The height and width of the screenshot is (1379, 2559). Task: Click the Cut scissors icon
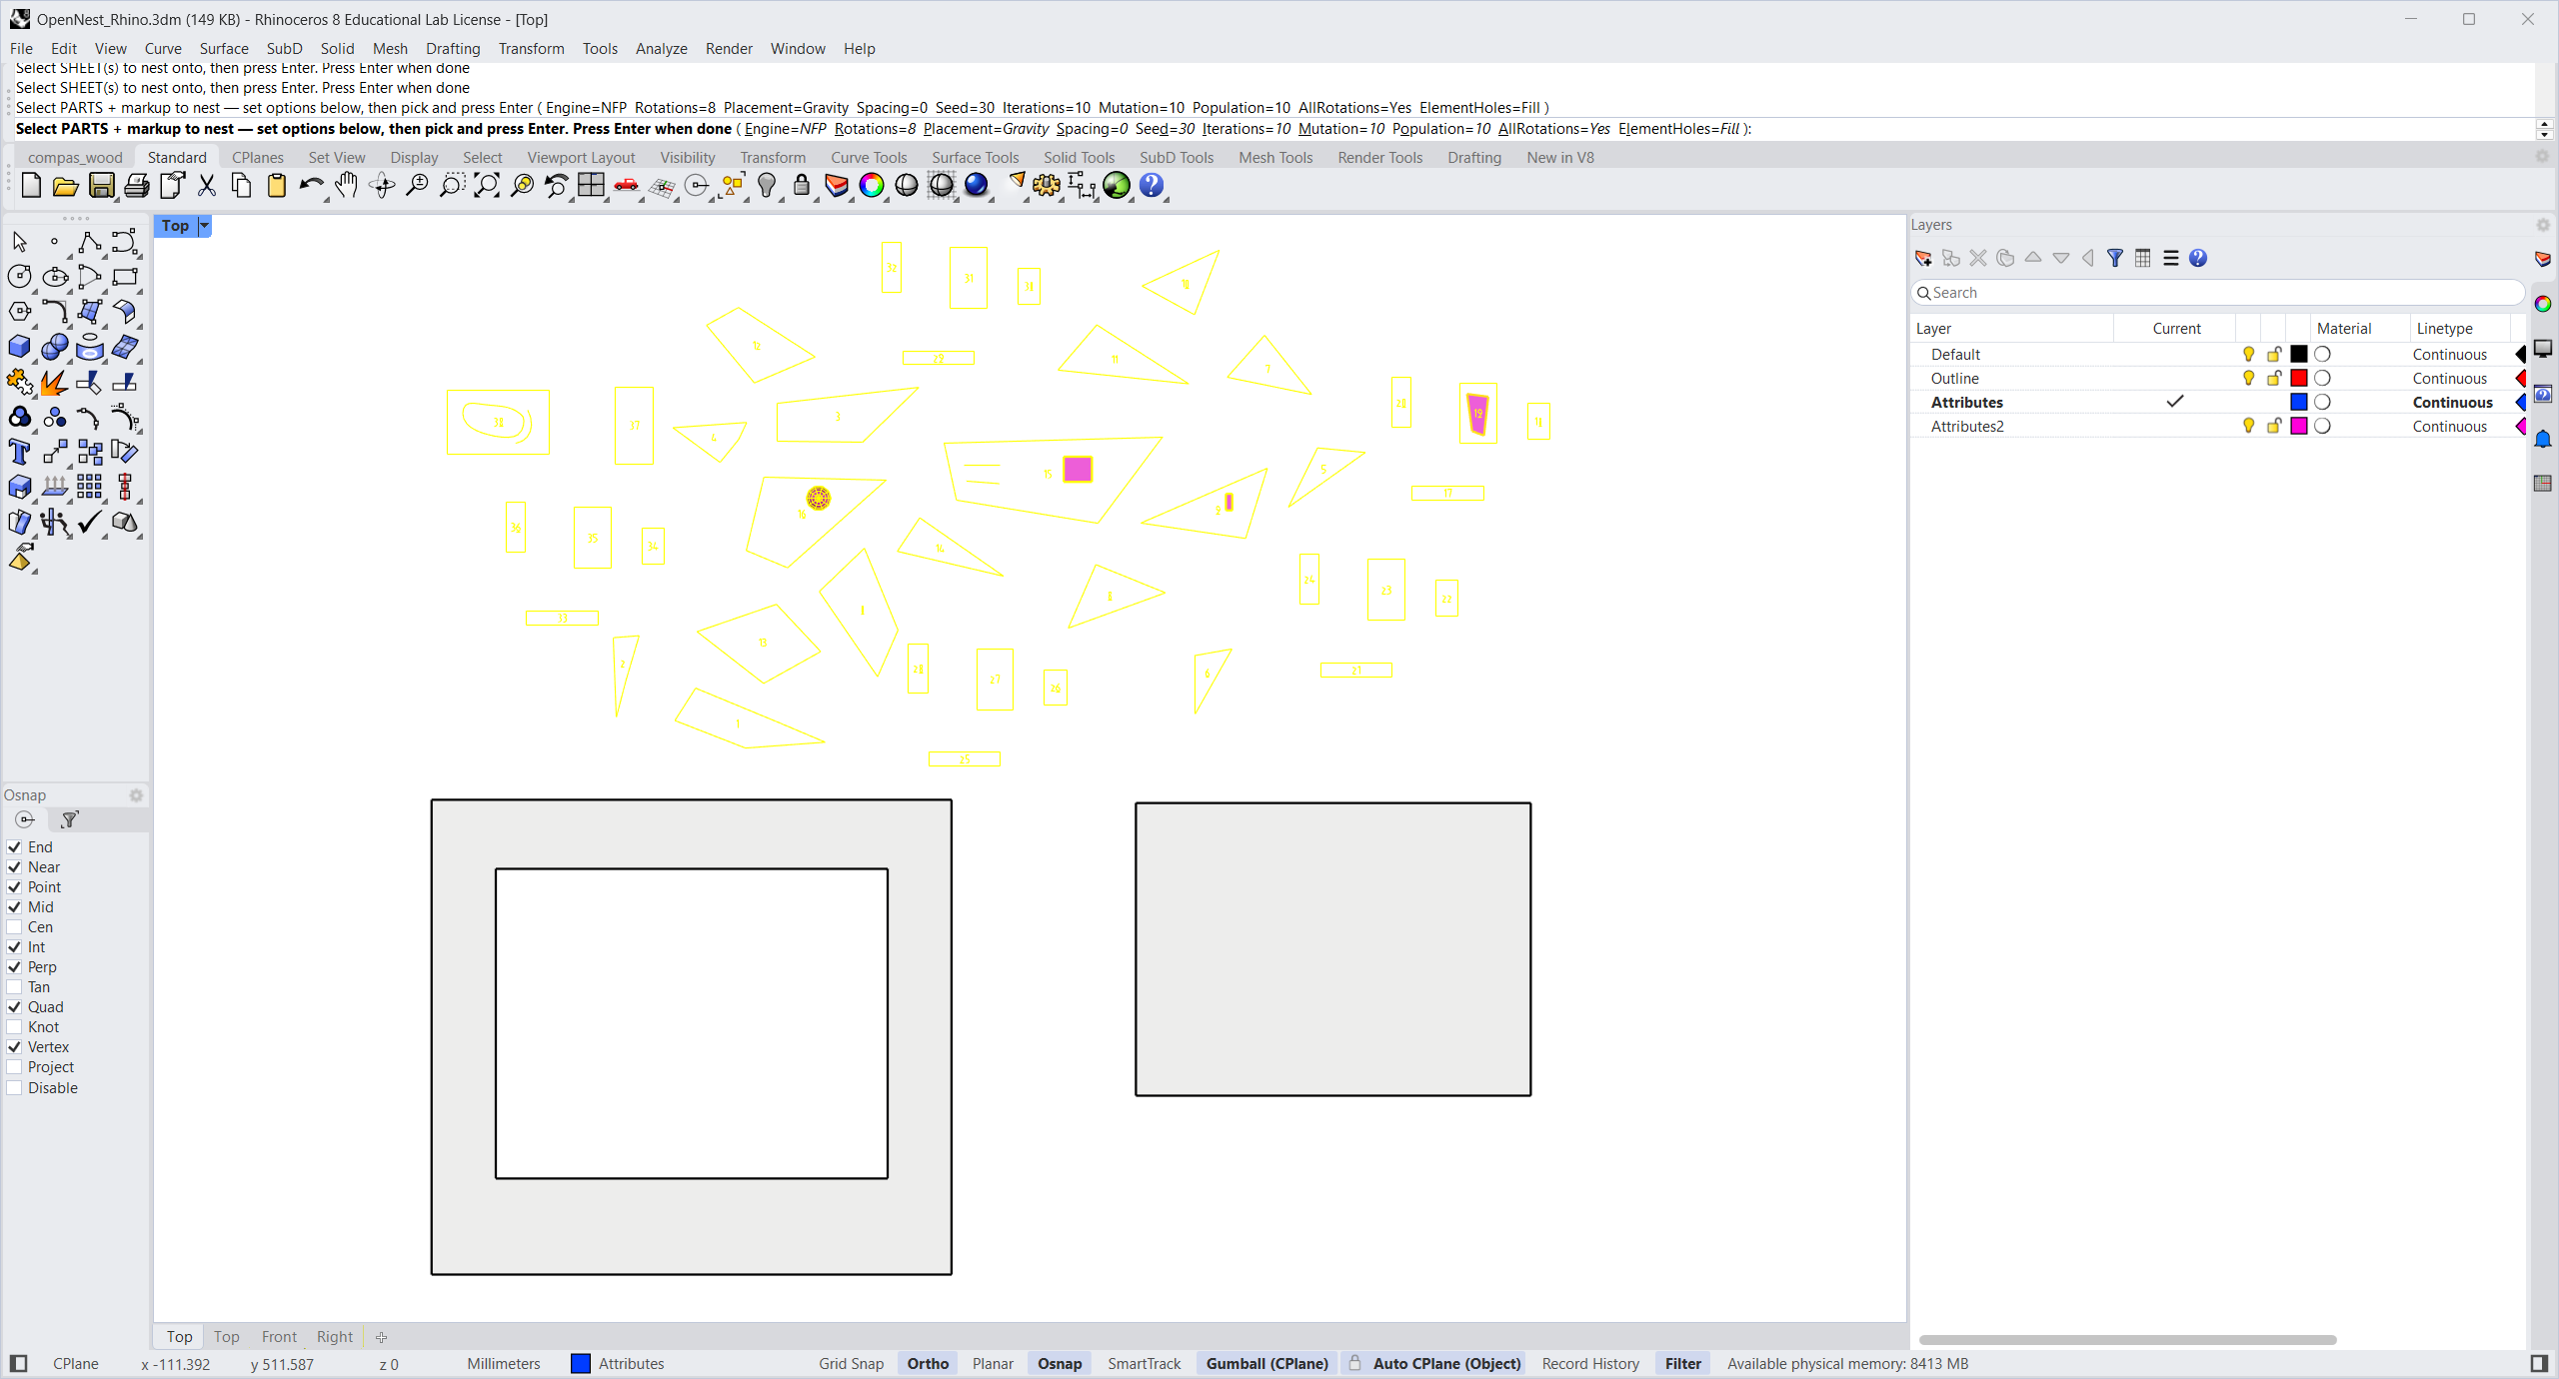point(207,186)
